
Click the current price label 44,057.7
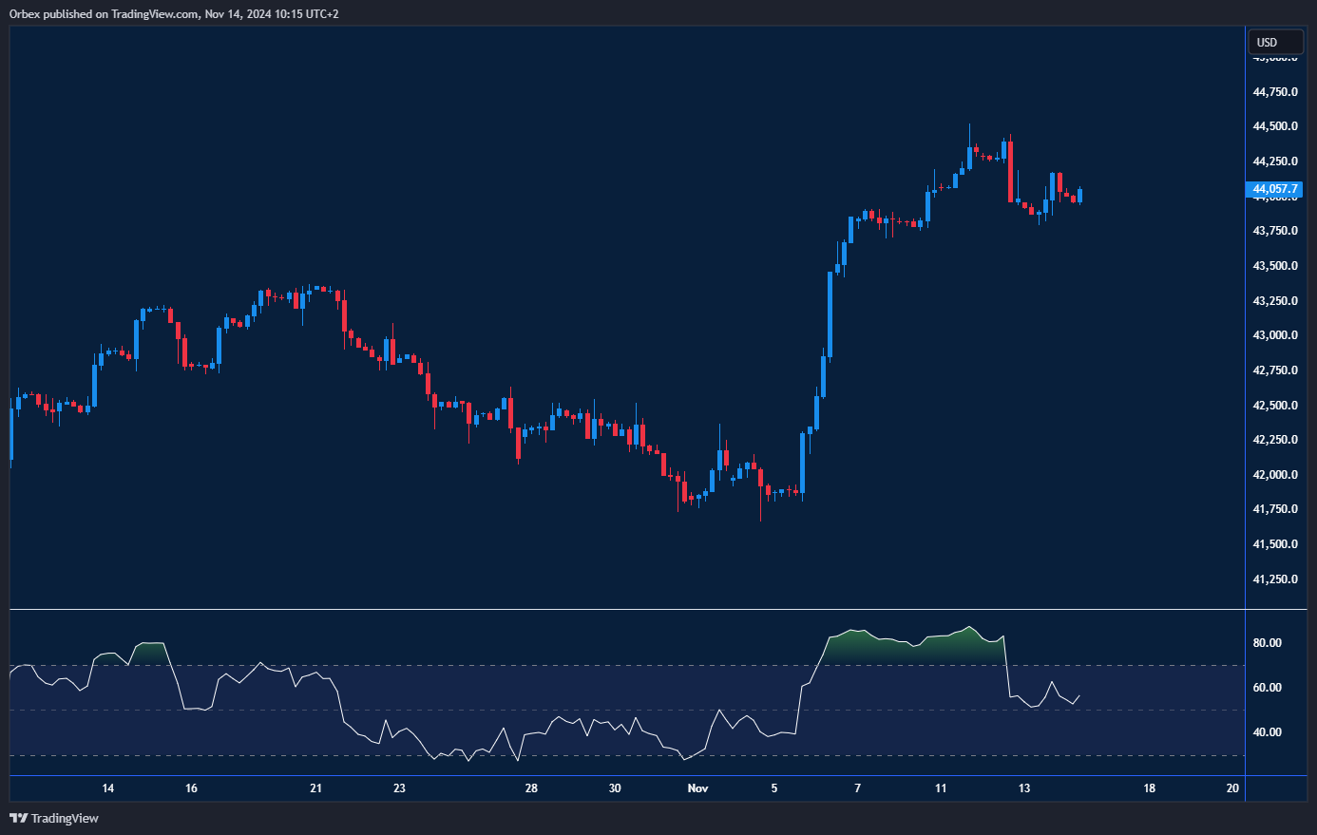coord(1274,189)
